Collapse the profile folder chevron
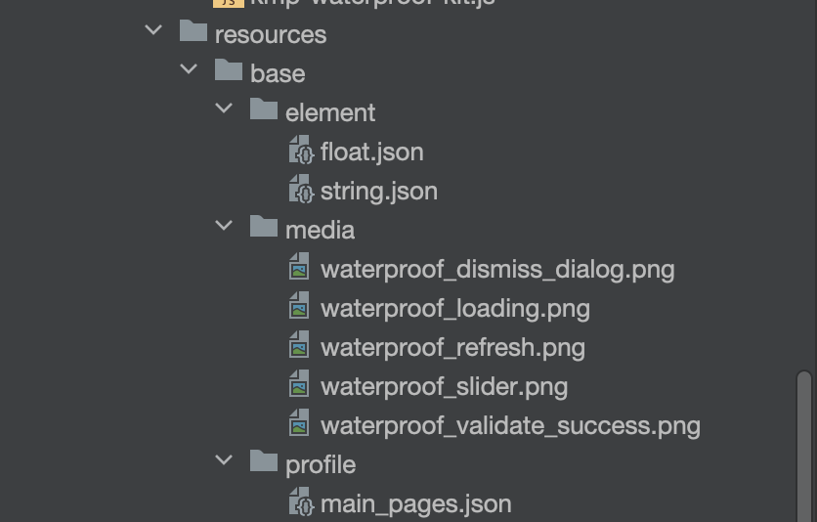The width and height of the screenshot is (817, 522). [224, 460]
